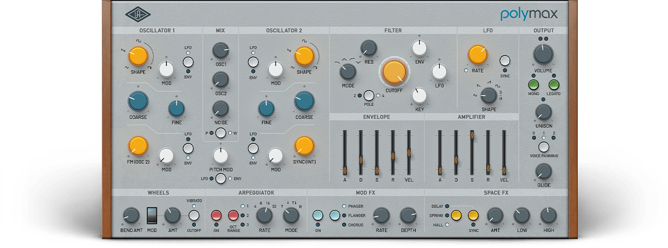Screen dimensions: 668x248
Task: Toggle the green LEGATO button
Action: pyautogui.click(x=553, y=85)
